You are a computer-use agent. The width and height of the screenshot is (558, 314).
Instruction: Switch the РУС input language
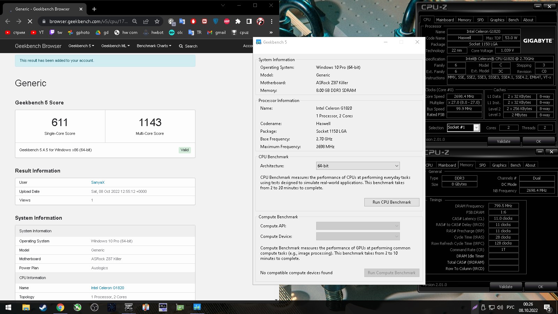pos(510,307)
